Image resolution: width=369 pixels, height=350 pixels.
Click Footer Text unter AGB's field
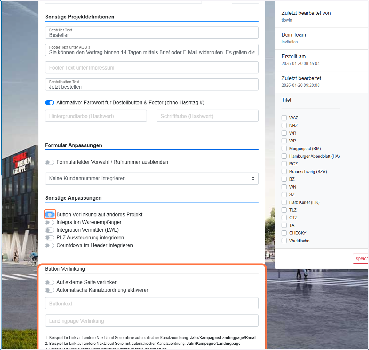(x=152, y=50)
